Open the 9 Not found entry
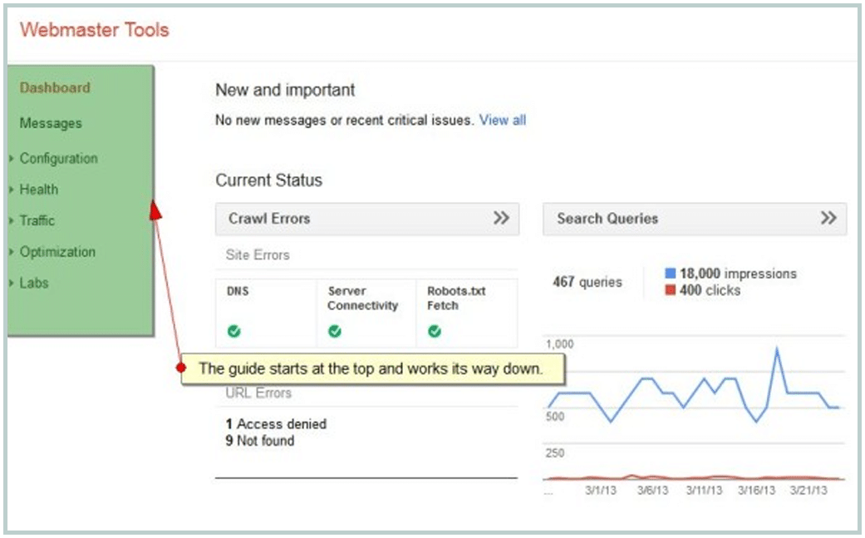Screen dimensions: 865x538 click(x=260, y=441)
